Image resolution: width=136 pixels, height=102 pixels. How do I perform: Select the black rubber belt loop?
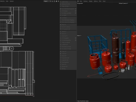tap(110, 76)
